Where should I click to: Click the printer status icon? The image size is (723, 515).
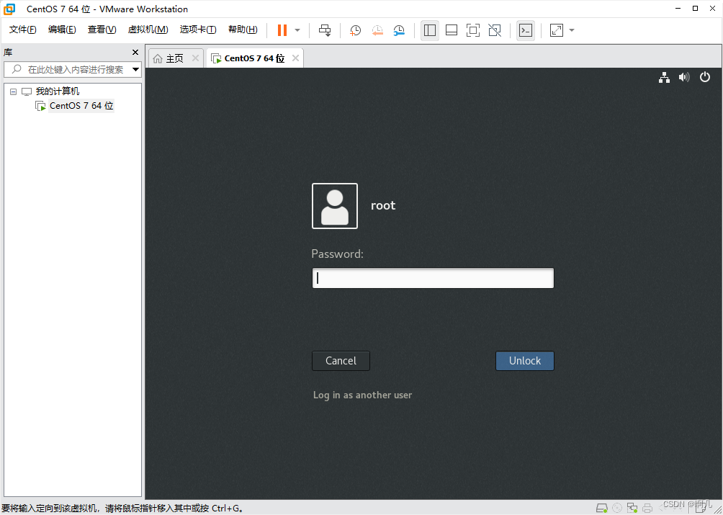pos(647,508)
